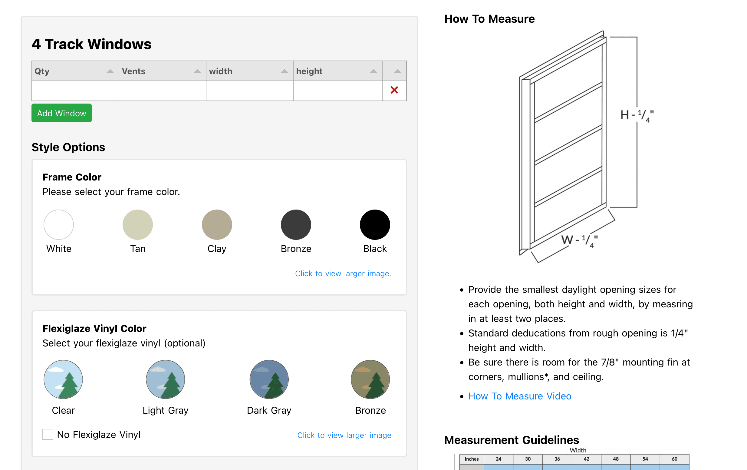Sort the table by the Qty column
Viewport: 747px width, 470px height.
click(74, 71)
